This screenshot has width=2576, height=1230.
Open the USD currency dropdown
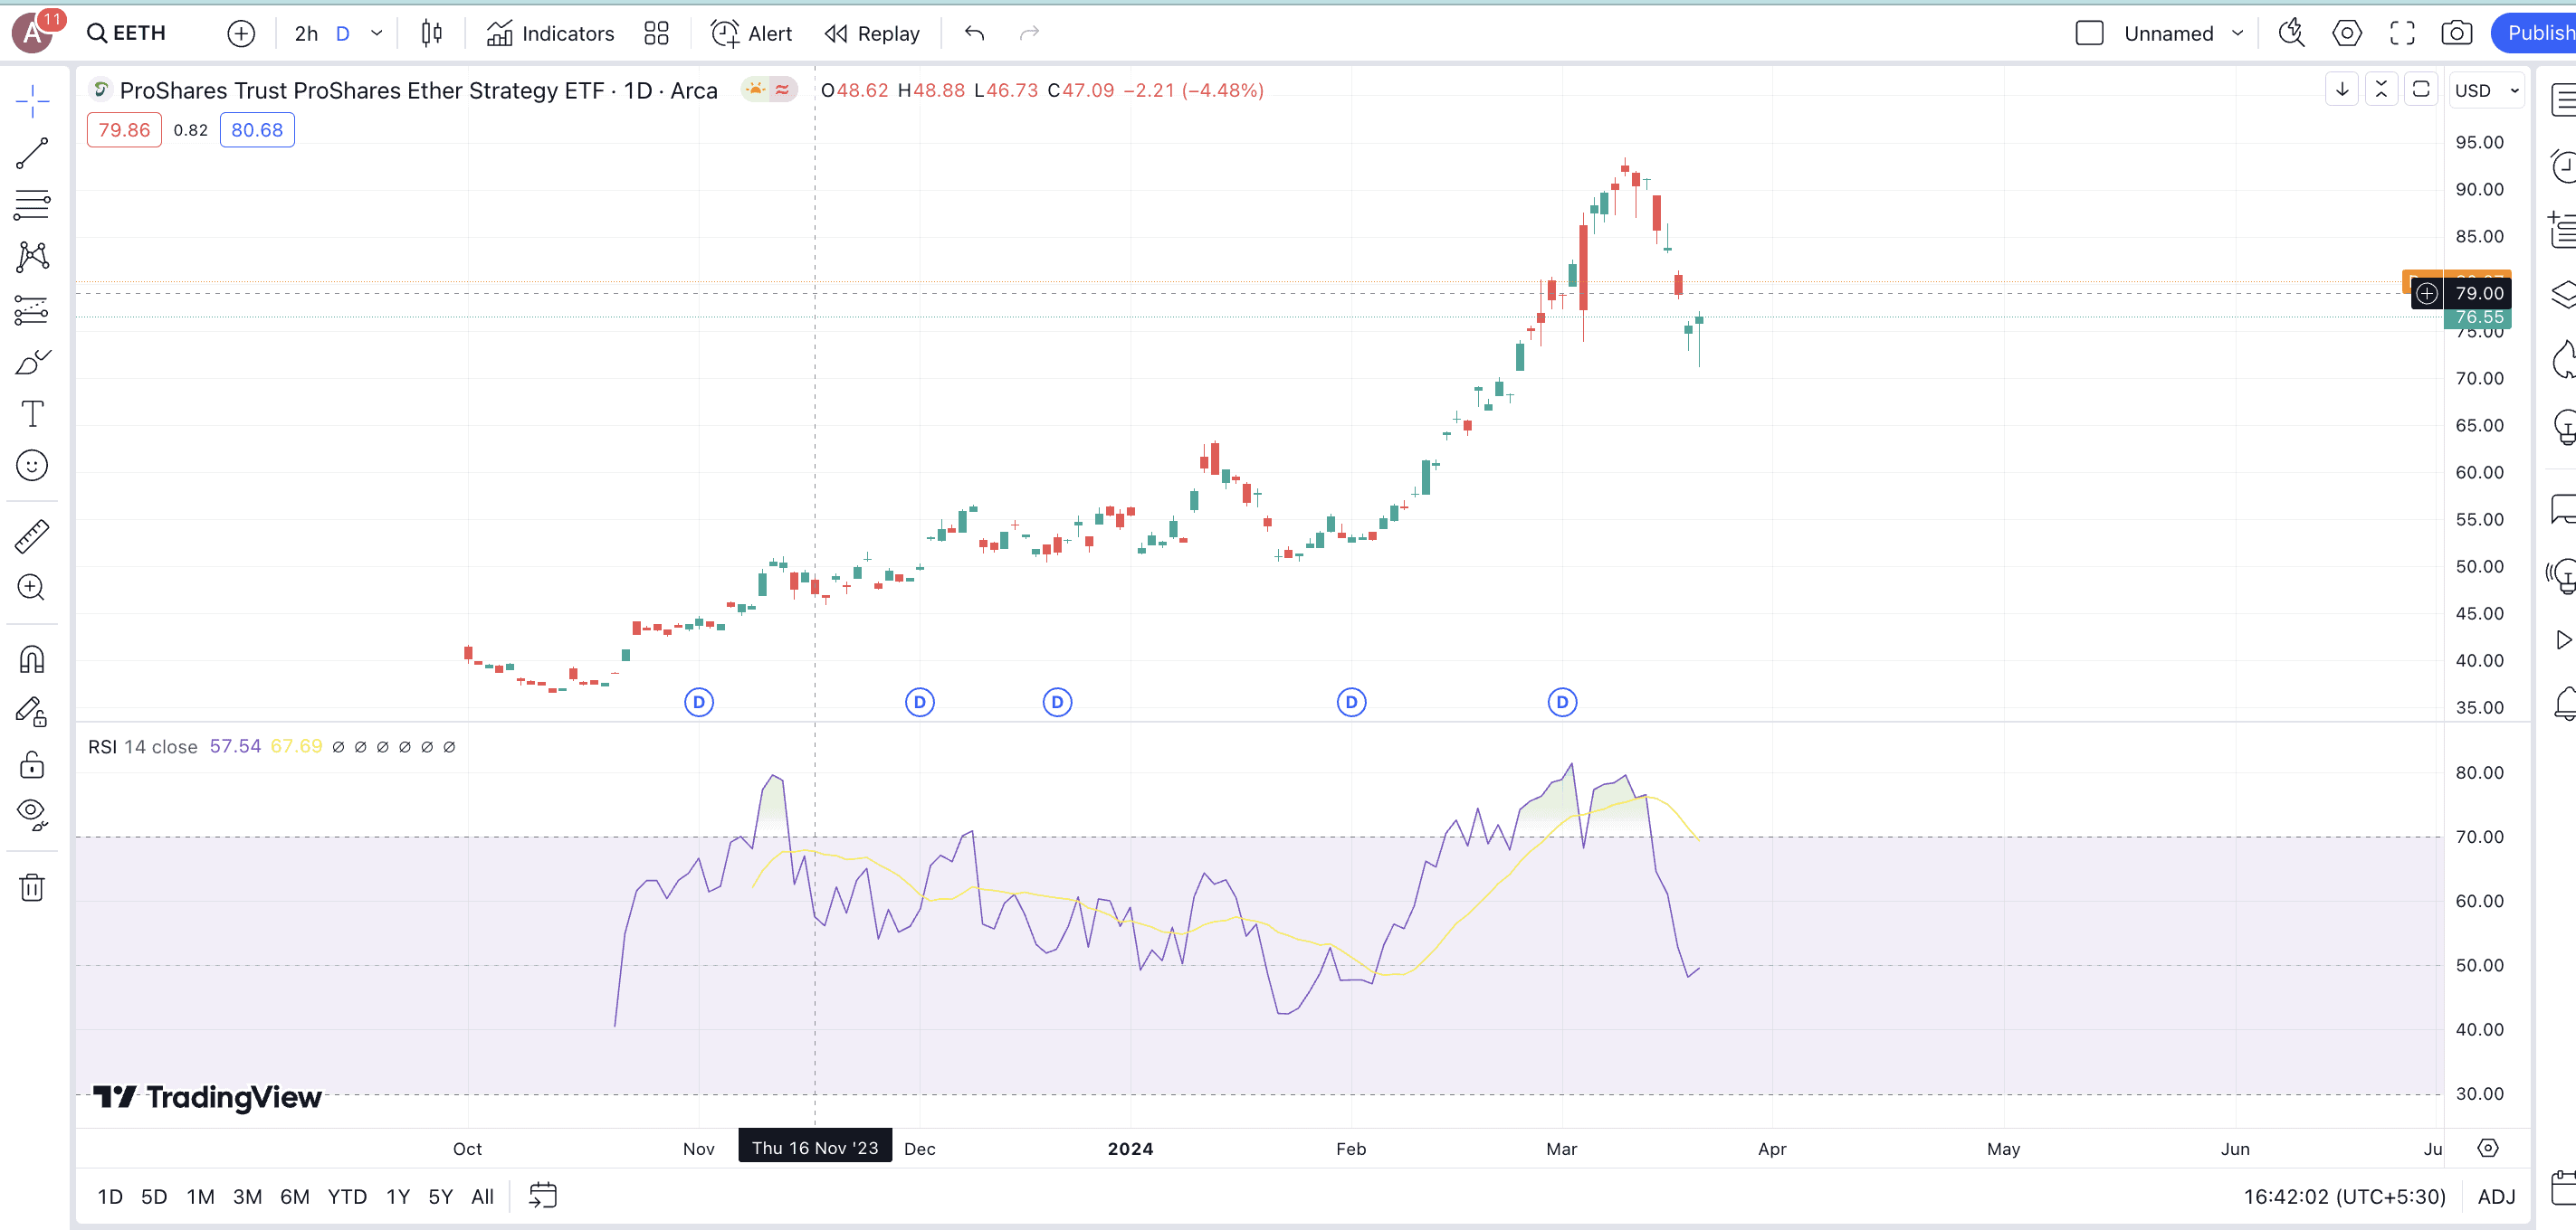pos(2486,91)
